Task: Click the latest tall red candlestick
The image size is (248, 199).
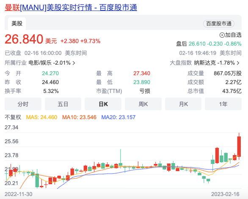Action: (239, 147)
